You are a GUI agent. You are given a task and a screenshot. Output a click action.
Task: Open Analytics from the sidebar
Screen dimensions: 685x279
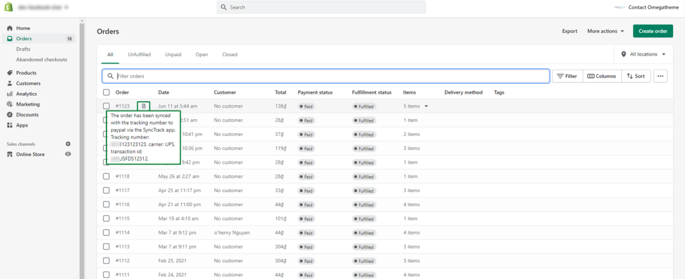click(x=27, y=94)
